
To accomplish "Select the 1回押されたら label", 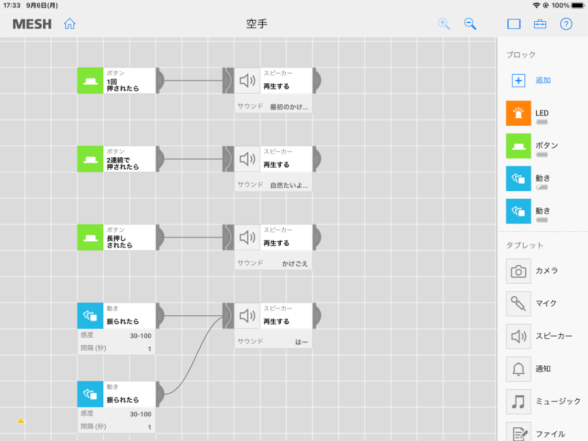I will [123, 85].
